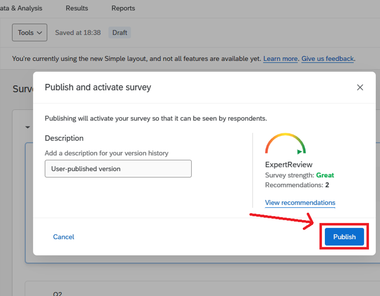Image resolution: width=380 pixels, height=296 pixels.
Task: Open the Give us feedback link
Action: point(328,59)
